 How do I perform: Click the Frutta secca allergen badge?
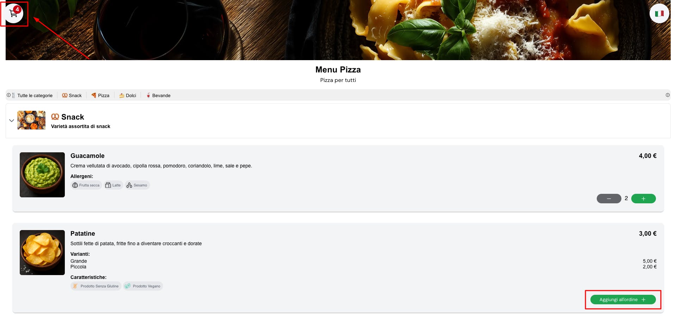(x=86, y=185)
